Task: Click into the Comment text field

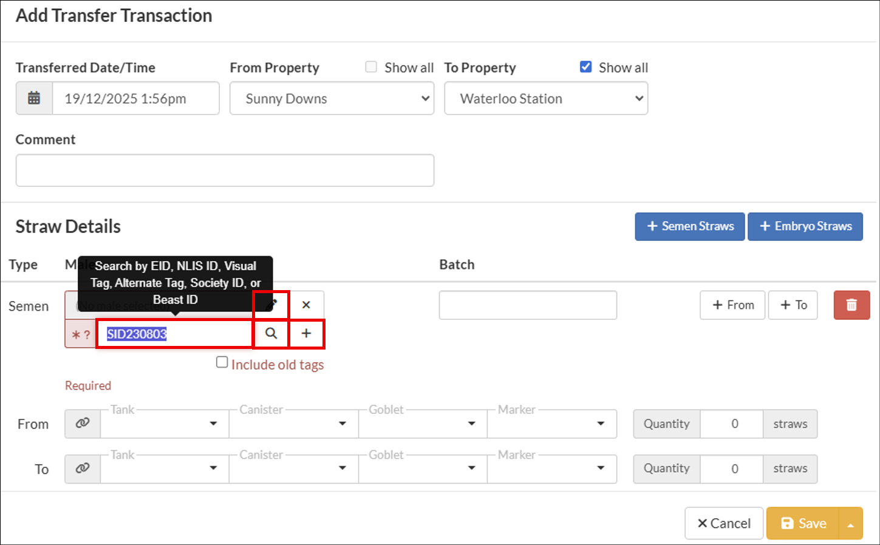Action: (x=225, y=171)
